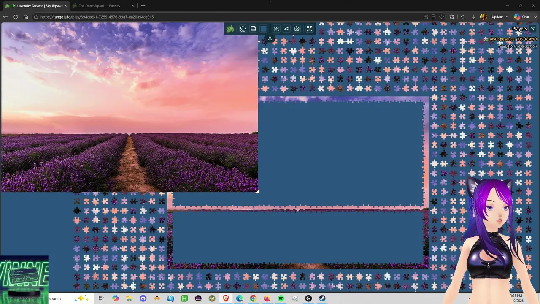The width and height of the screenshot is (540, 304).
Task: Go to the browser home page
Action: point(26,17)
